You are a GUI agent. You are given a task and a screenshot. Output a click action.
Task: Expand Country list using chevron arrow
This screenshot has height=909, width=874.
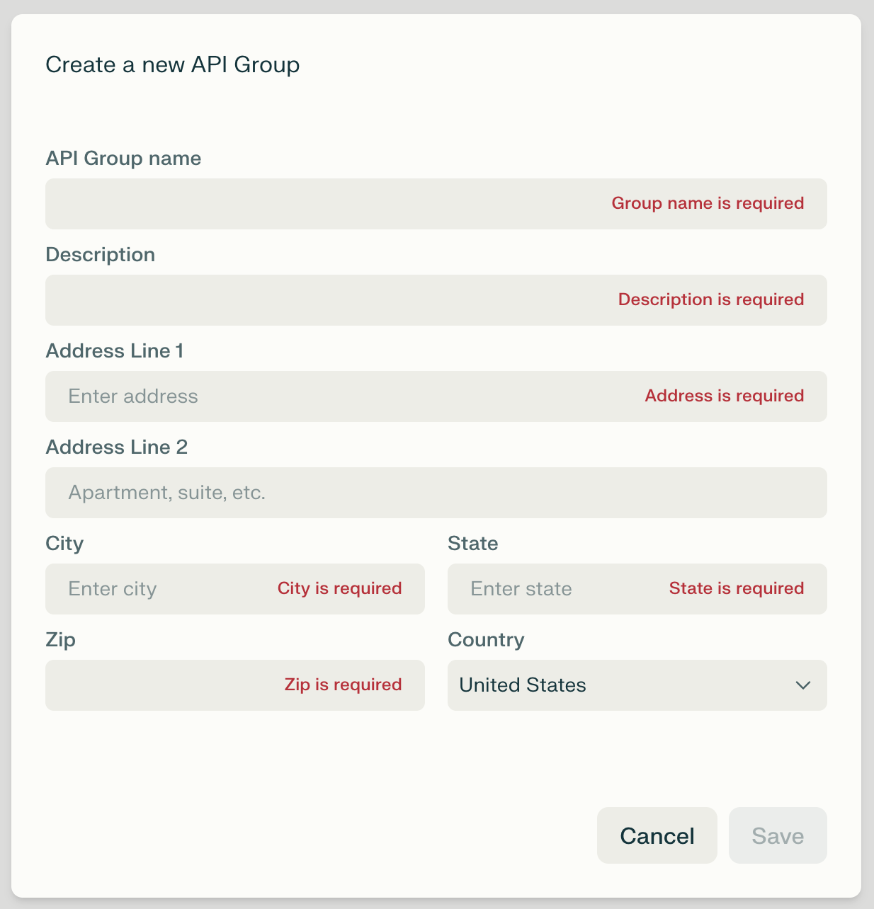(x=802, y=685)
